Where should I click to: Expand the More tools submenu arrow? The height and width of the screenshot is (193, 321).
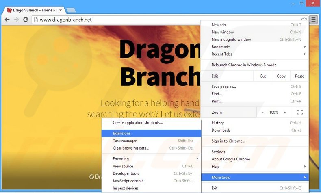click(x=305, y=177)
